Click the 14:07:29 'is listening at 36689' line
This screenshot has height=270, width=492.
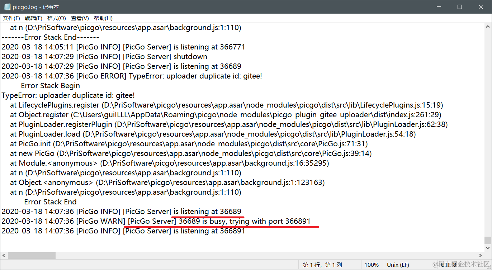pyautogui.click(x=121, y=66)
